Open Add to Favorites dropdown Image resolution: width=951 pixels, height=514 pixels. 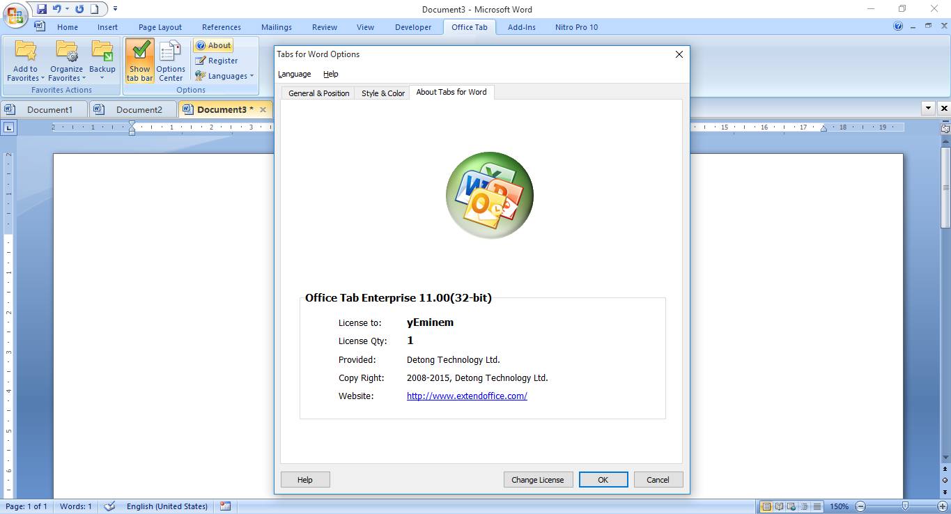point(25,61)
